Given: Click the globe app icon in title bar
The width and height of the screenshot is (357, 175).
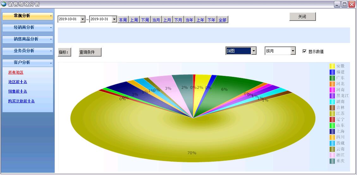Looking at the screenshot, I should (4, 4).
